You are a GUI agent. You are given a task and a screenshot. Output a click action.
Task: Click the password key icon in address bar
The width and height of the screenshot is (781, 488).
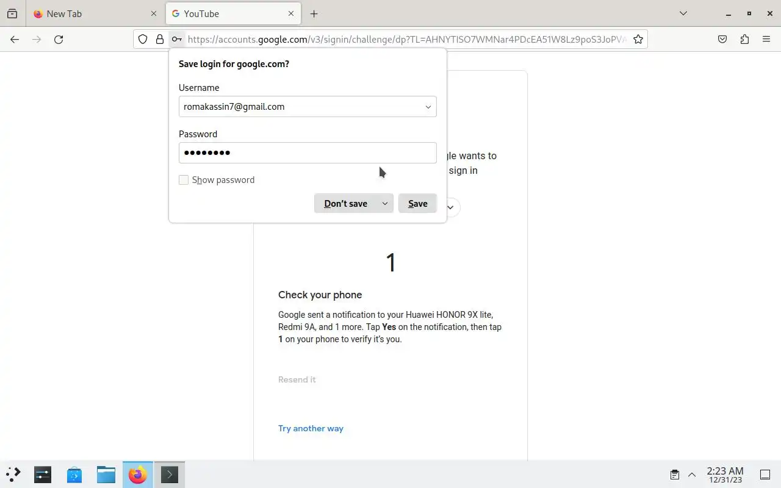(176, 39)
